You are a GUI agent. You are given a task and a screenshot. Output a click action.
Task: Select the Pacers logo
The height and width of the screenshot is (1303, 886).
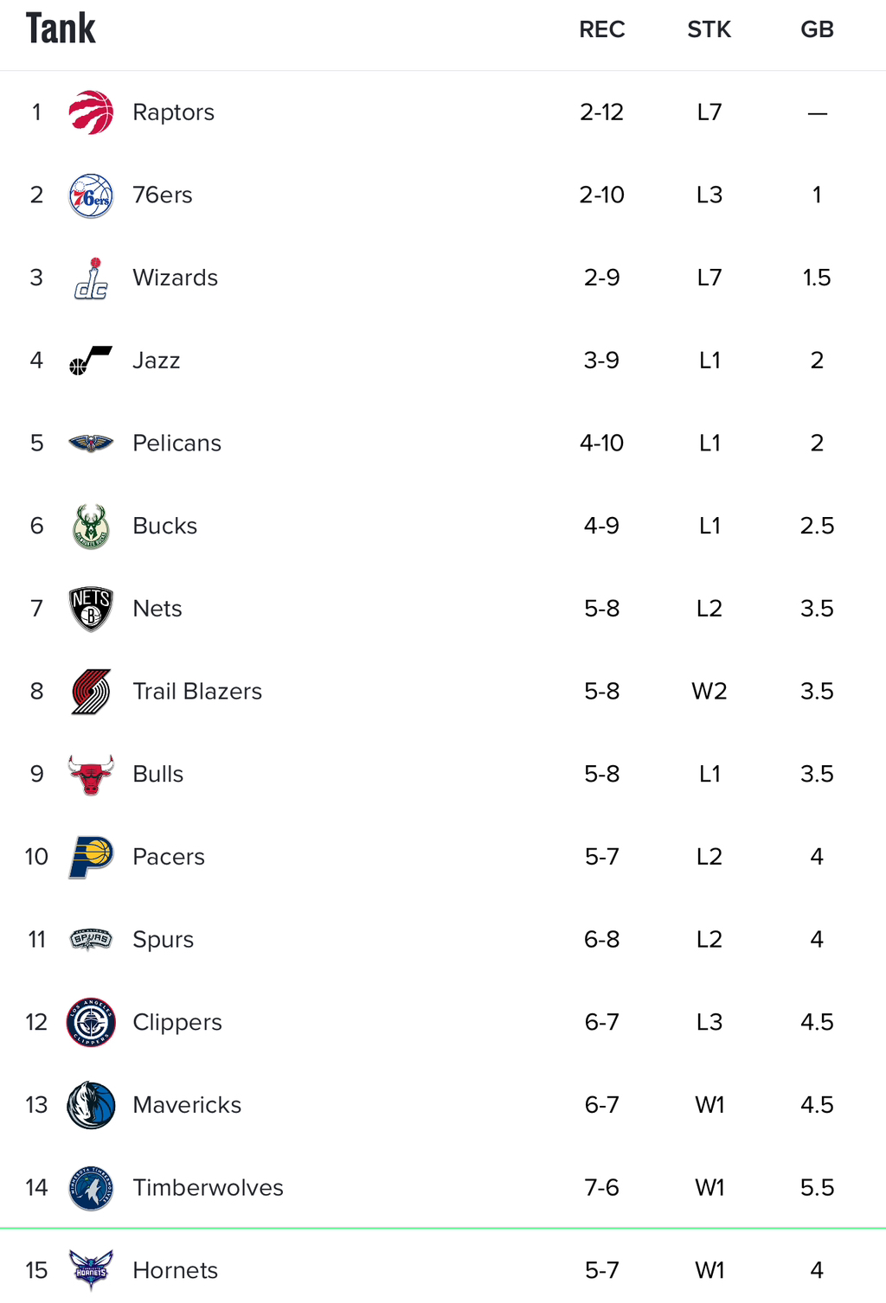tap(91, 858)
